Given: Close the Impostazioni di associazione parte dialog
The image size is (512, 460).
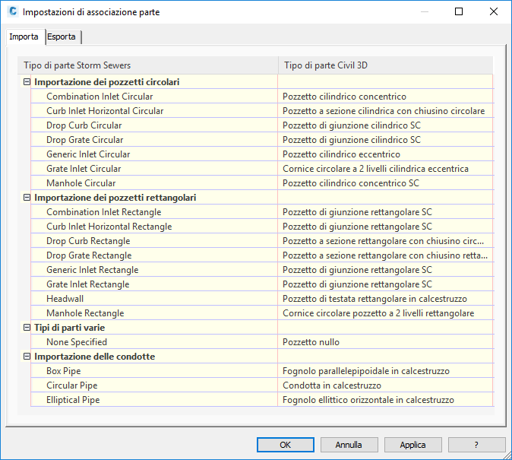Looking at the screenshot, I should click(x=494, y=11).
